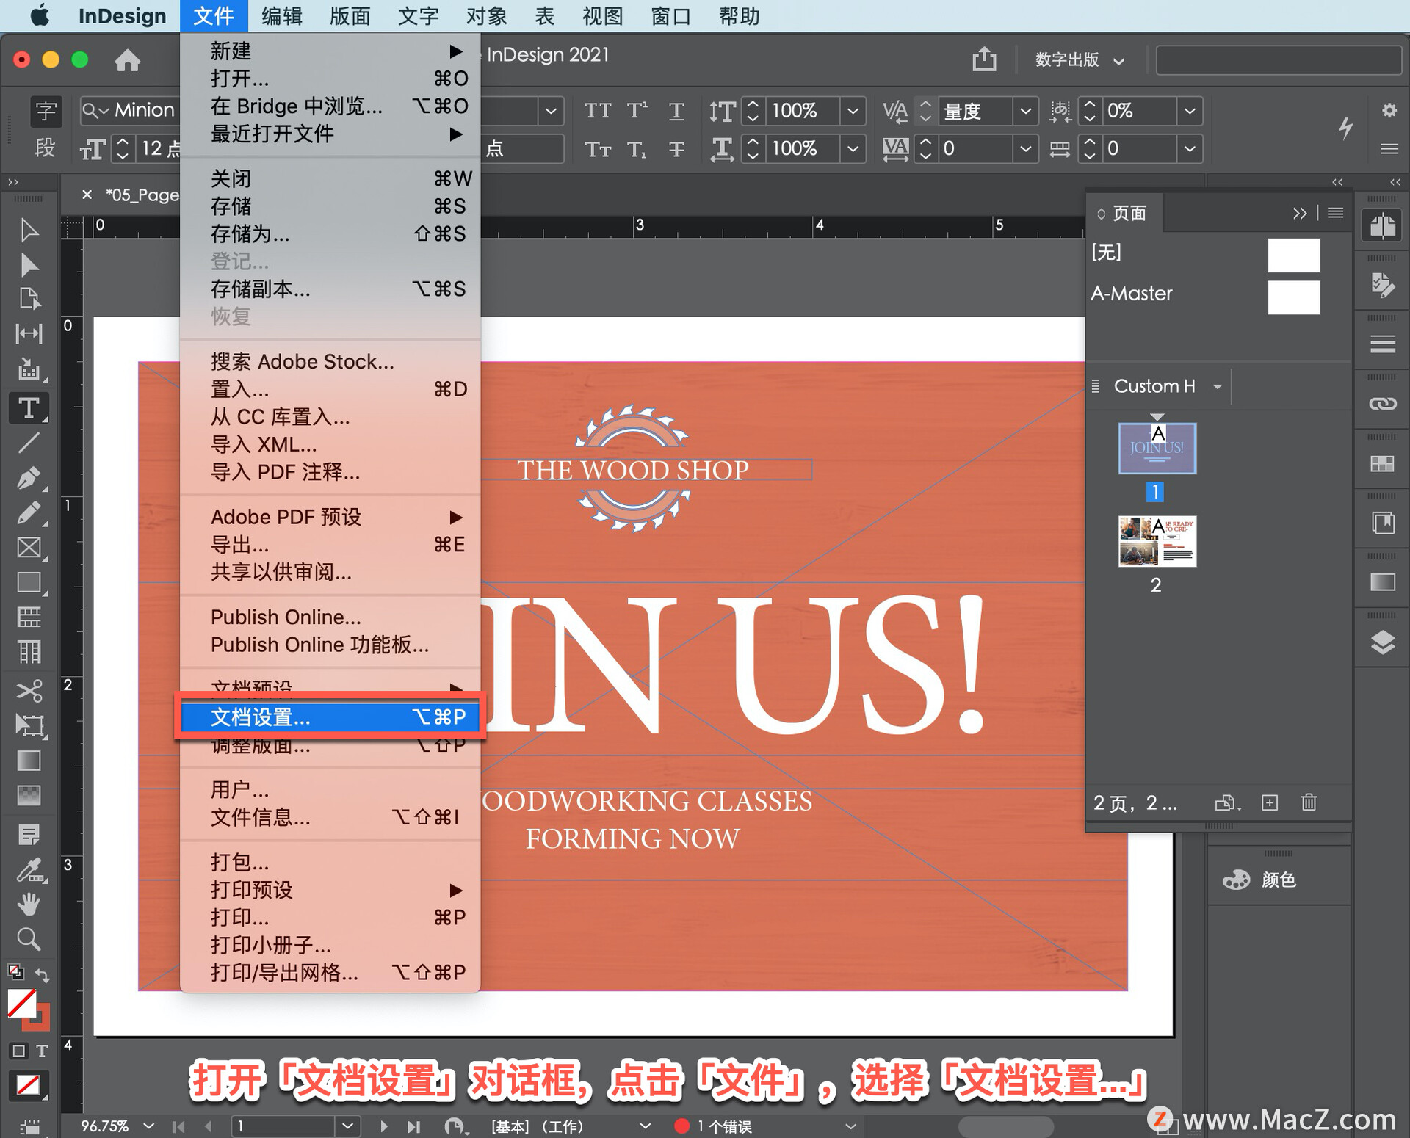Select the Type tool in the toolbar
Viewport: 1410px width, 1138px height.
point(29,408)
